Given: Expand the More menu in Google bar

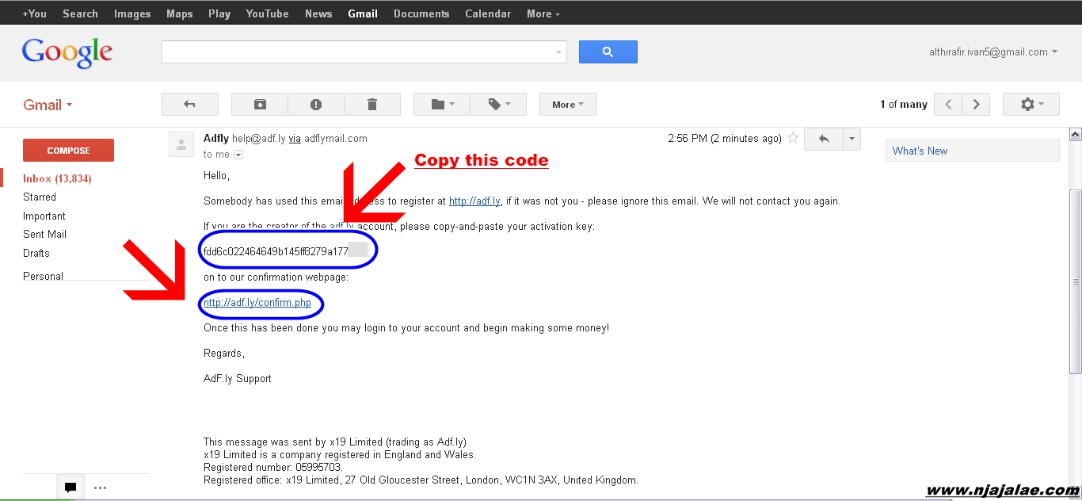Looking at the screenshot, I should pos(543,13).
